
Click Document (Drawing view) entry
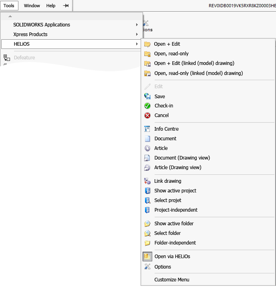[x=182, y=158]
